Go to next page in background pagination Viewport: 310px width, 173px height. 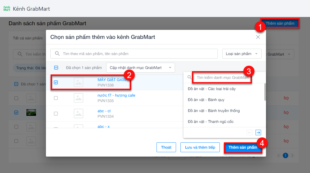tap(292, 155)
